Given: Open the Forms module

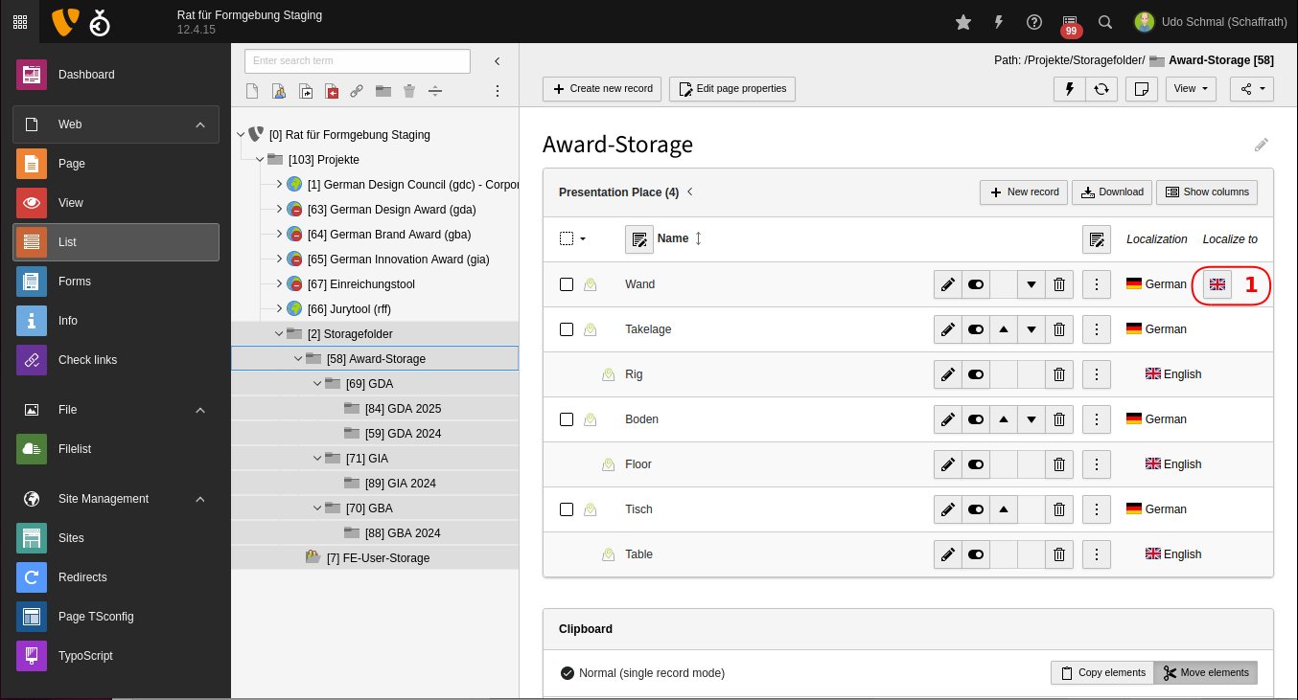Looking at the screenshot, I should 74,282.
